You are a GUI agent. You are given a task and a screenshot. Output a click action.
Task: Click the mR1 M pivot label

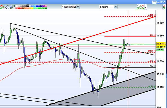point(152,61)
